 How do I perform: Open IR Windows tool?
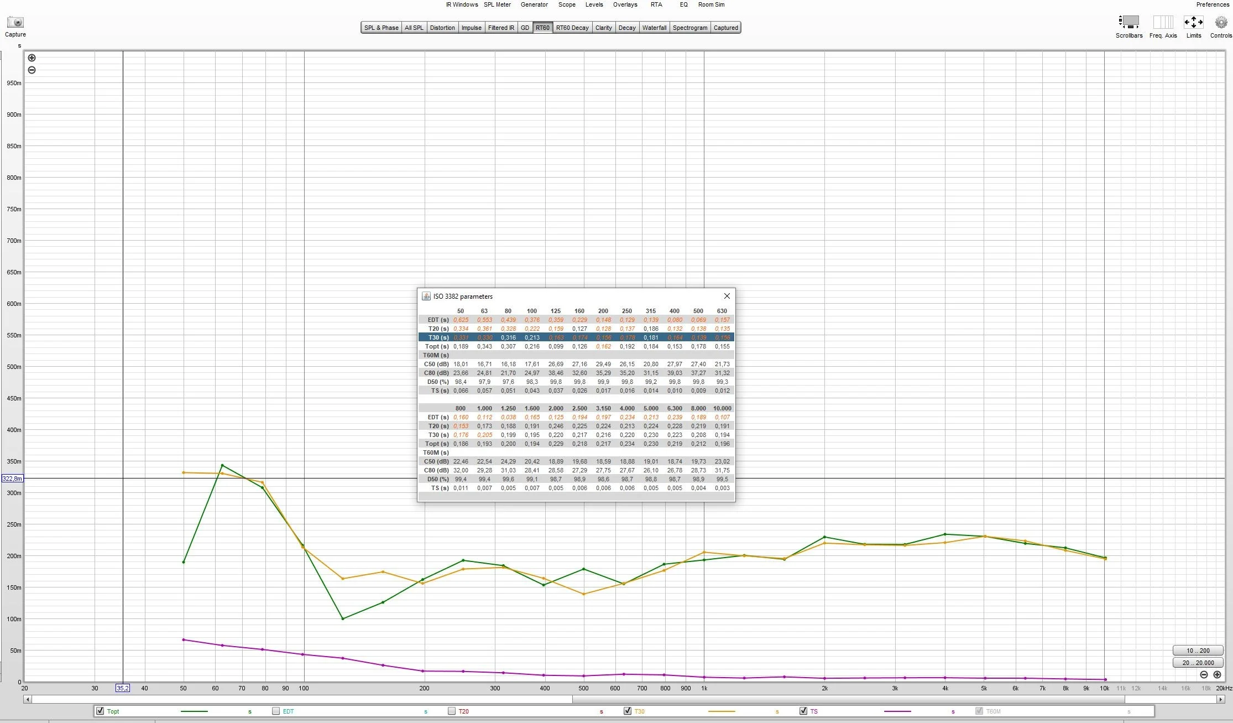462,4
